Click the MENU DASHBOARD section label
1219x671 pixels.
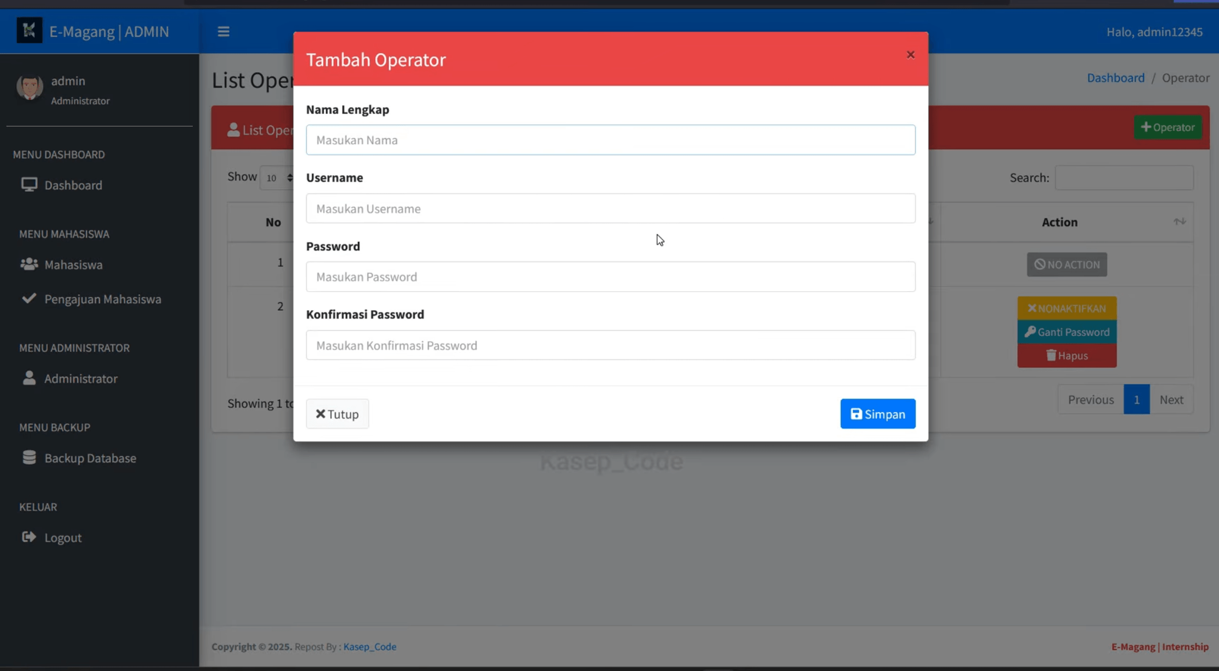[x=59, y=154]
